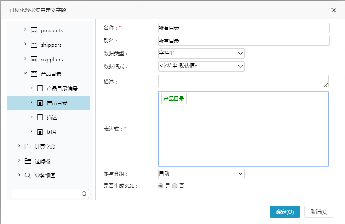Click the 业务视图 magnifier icon
345x224 pixels.
click(28, 176)
